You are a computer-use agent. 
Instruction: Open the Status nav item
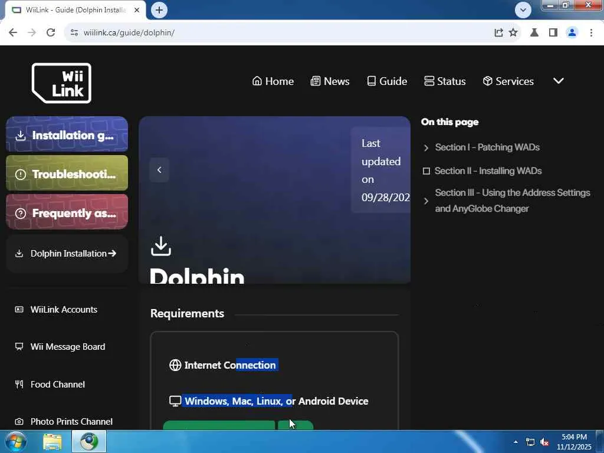pyautogui.click(x=445, y=81)
